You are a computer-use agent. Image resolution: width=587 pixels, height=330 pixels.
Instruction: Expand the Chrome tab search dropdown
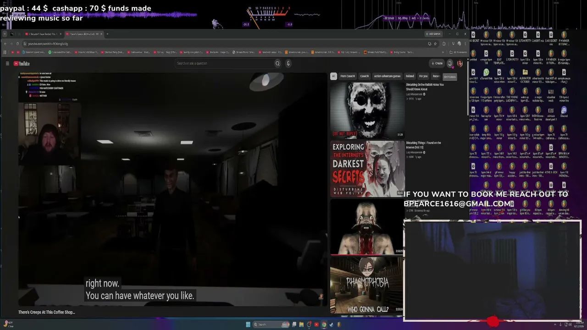(5, 34)
